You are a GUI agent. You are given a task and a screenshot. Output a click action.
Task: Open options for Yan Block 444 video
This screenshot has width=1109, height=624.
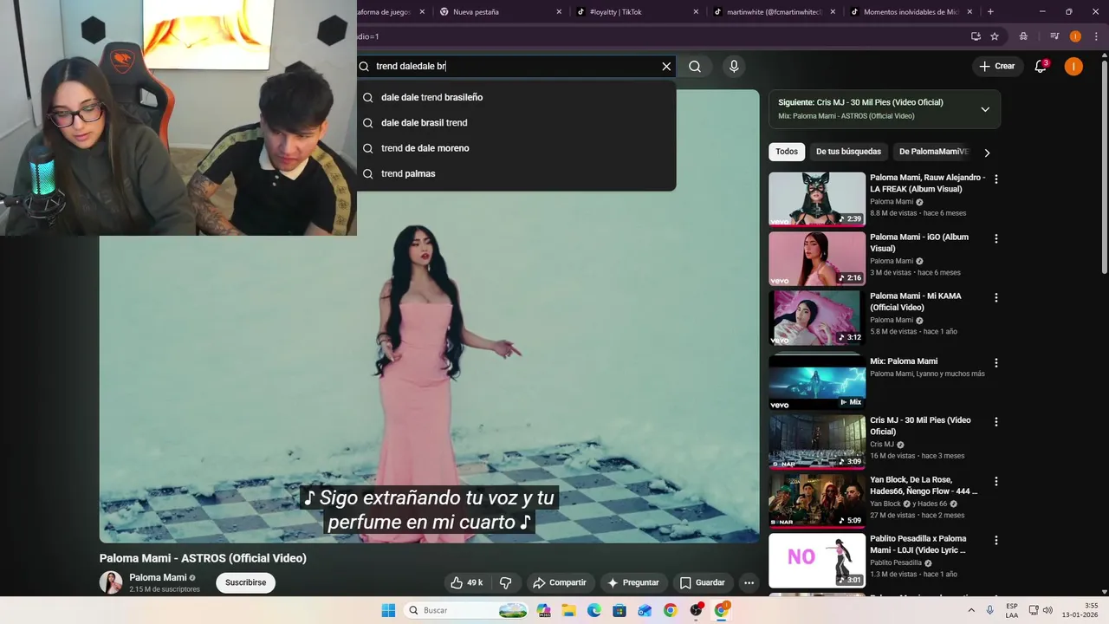tap(996, 481)
